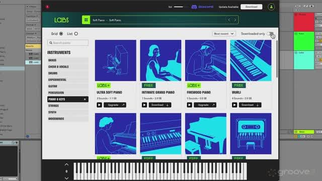
Task: Toggle the Downloaded only switch
Action: click(x=270, y=34)
